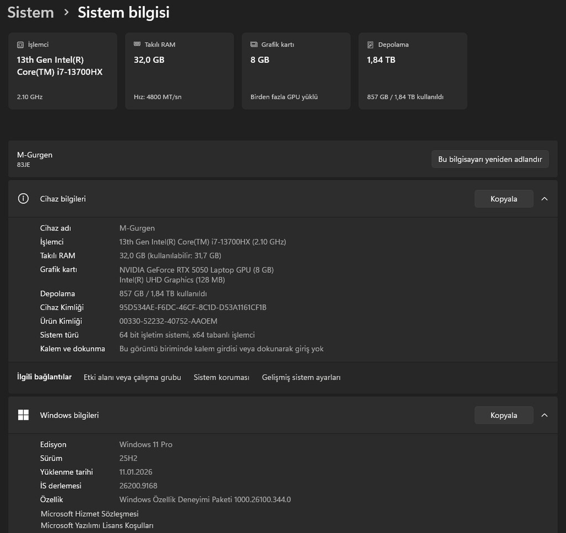
Task: Click the Hız: 4800 MT/sn text
Action: (x=158, y=97)
